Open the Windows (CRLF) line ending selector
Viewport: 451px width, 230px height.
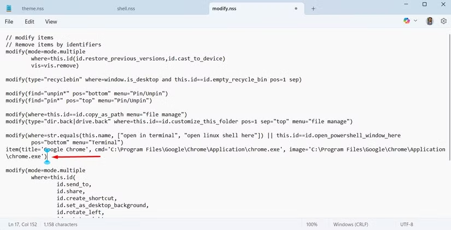pyautogui.click(x=351, y=225)
